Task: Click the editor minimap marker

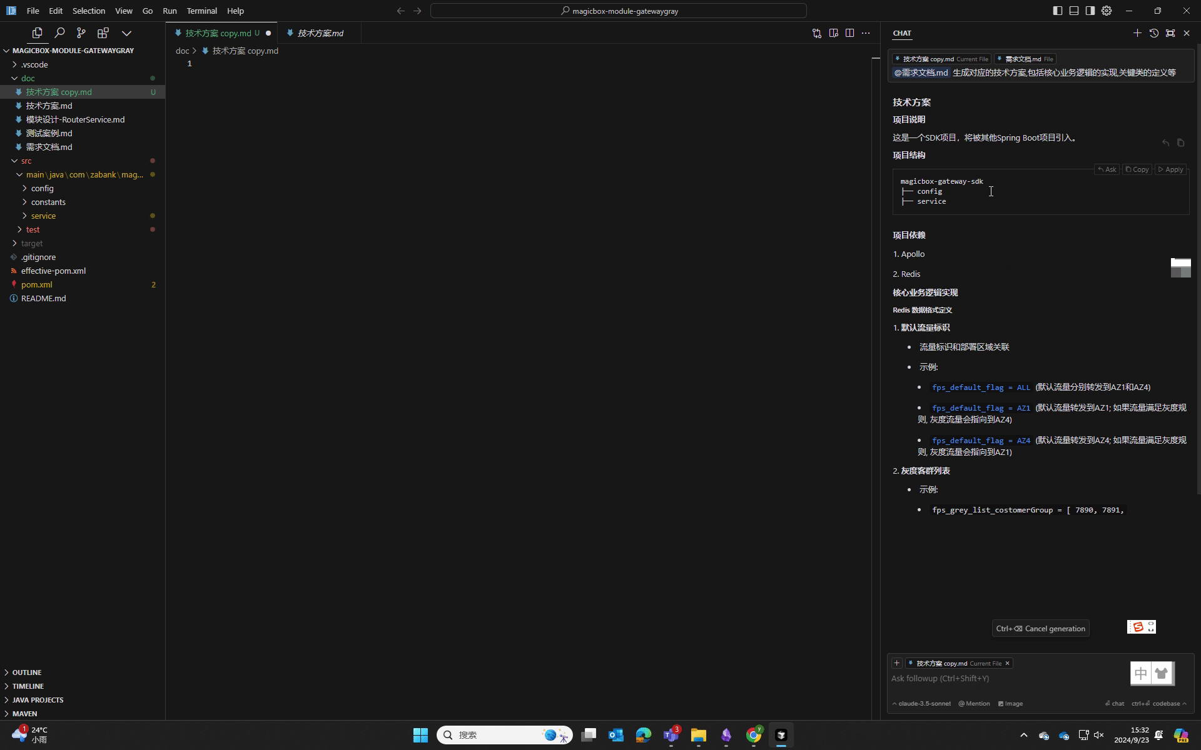Action: coord(876,58)
